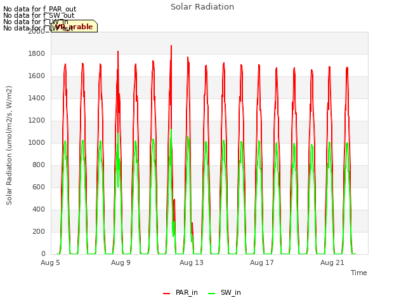Click the green SW_in legend swatch

pyautogui.click(x=211, y=294)
